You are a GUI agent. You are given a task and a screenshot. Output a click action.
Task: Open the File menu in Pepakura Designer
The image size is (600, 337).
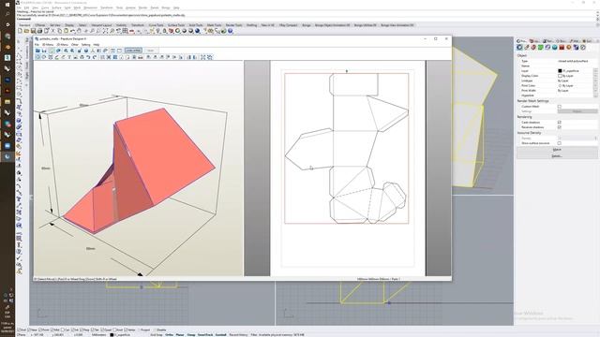coord(37,45)
